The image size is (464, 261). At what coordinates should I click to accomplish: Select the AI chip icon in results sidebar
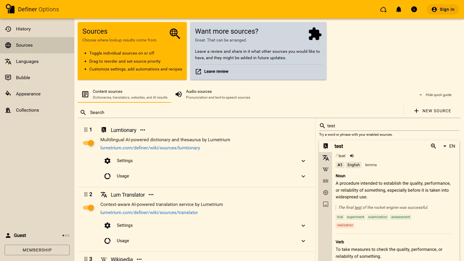326,193
